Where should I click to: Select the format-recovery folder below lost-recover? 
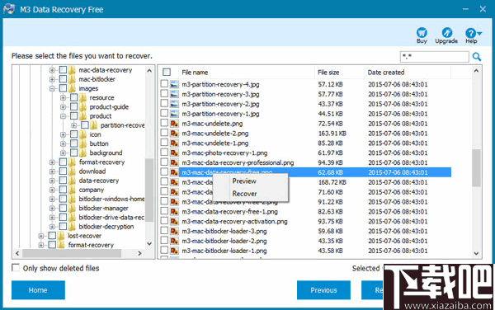coord(91,245)
